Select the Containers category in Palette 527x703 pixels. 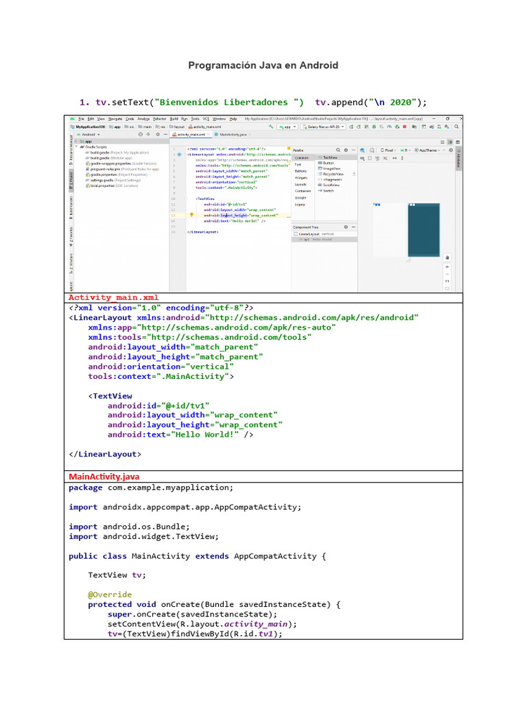point(303,191)
